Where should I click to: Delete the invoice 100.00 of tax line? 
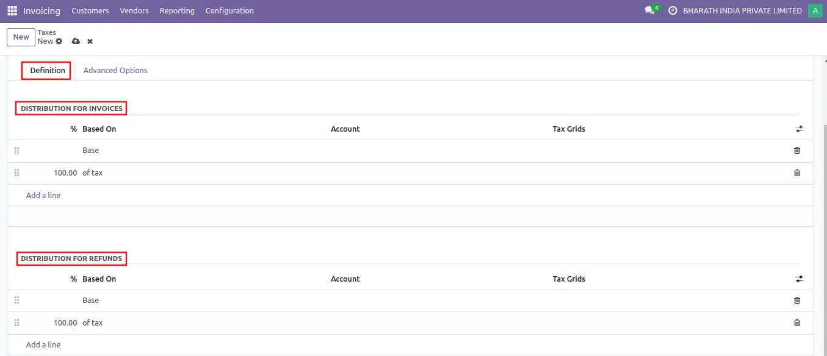pos(796,173)
